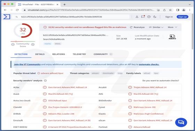Screen dimensions: 195x131
Task: Click the adware threat category tag
Action: coord(95,73)
